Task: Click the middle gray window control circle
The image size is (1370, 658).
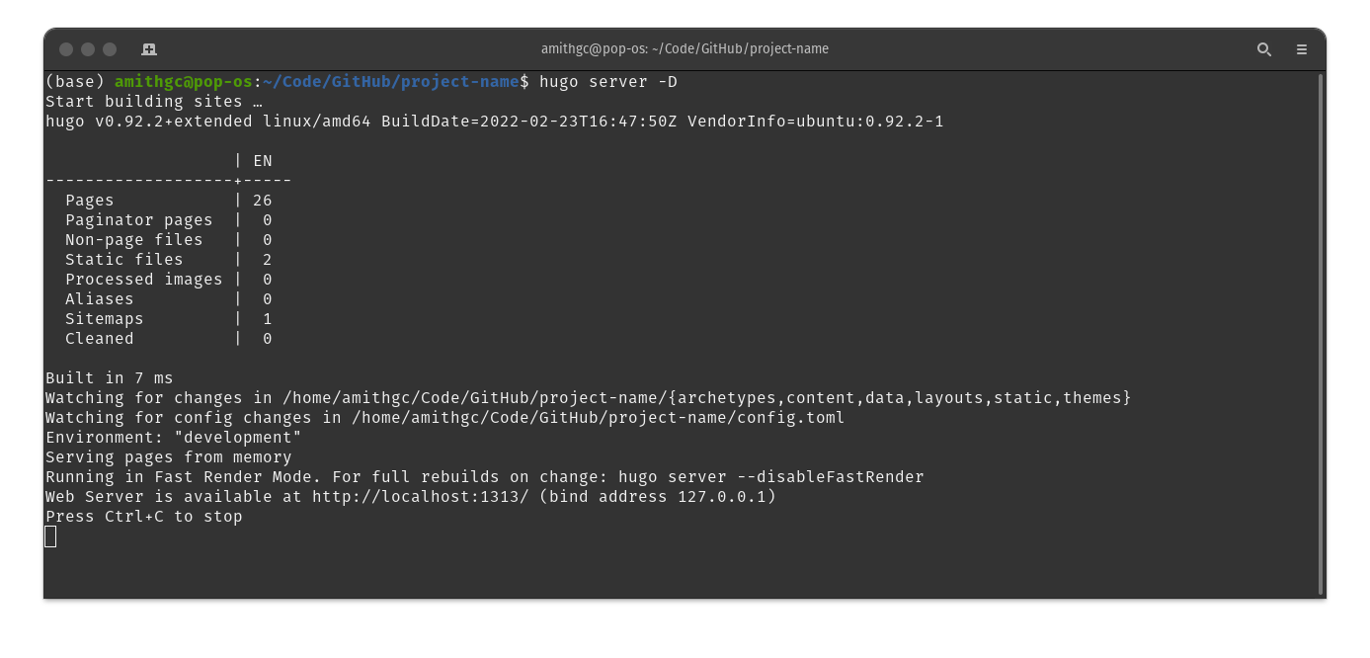Action: pos(88,48)
